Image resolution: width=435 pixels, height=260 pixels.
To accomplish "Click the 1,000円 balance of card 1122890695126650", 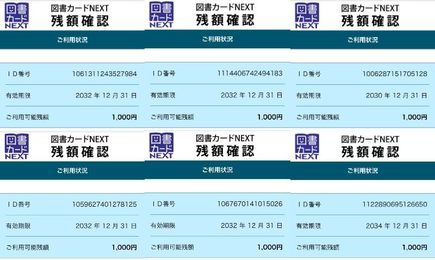I will coord(415,247).
